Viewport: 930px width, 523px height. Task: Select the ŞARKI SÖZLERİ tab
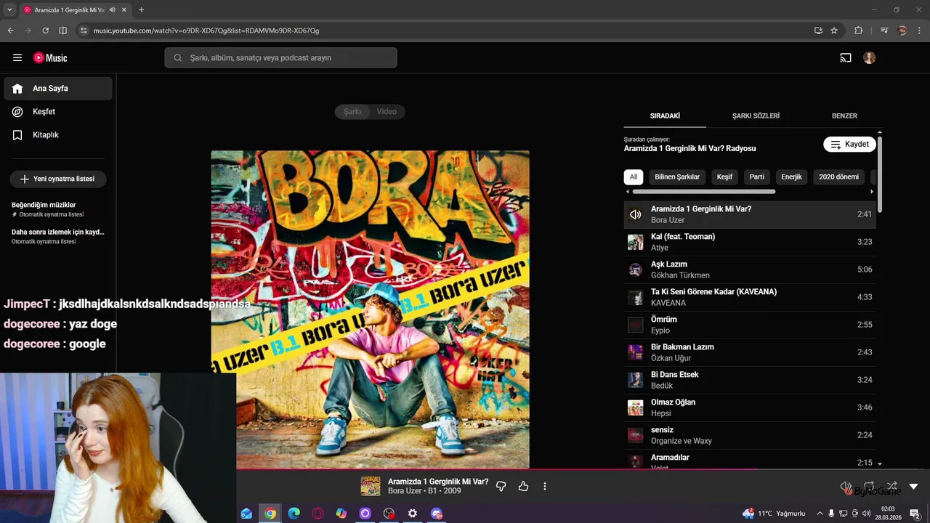(x=756, y=115)
